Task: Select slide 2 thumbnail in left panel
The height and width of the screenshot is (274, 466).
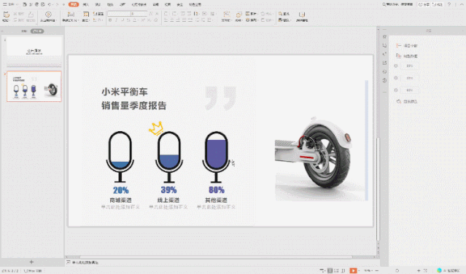Action: click(34, 87)
